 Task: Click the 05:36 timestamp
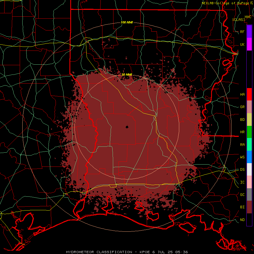[182, 252]
